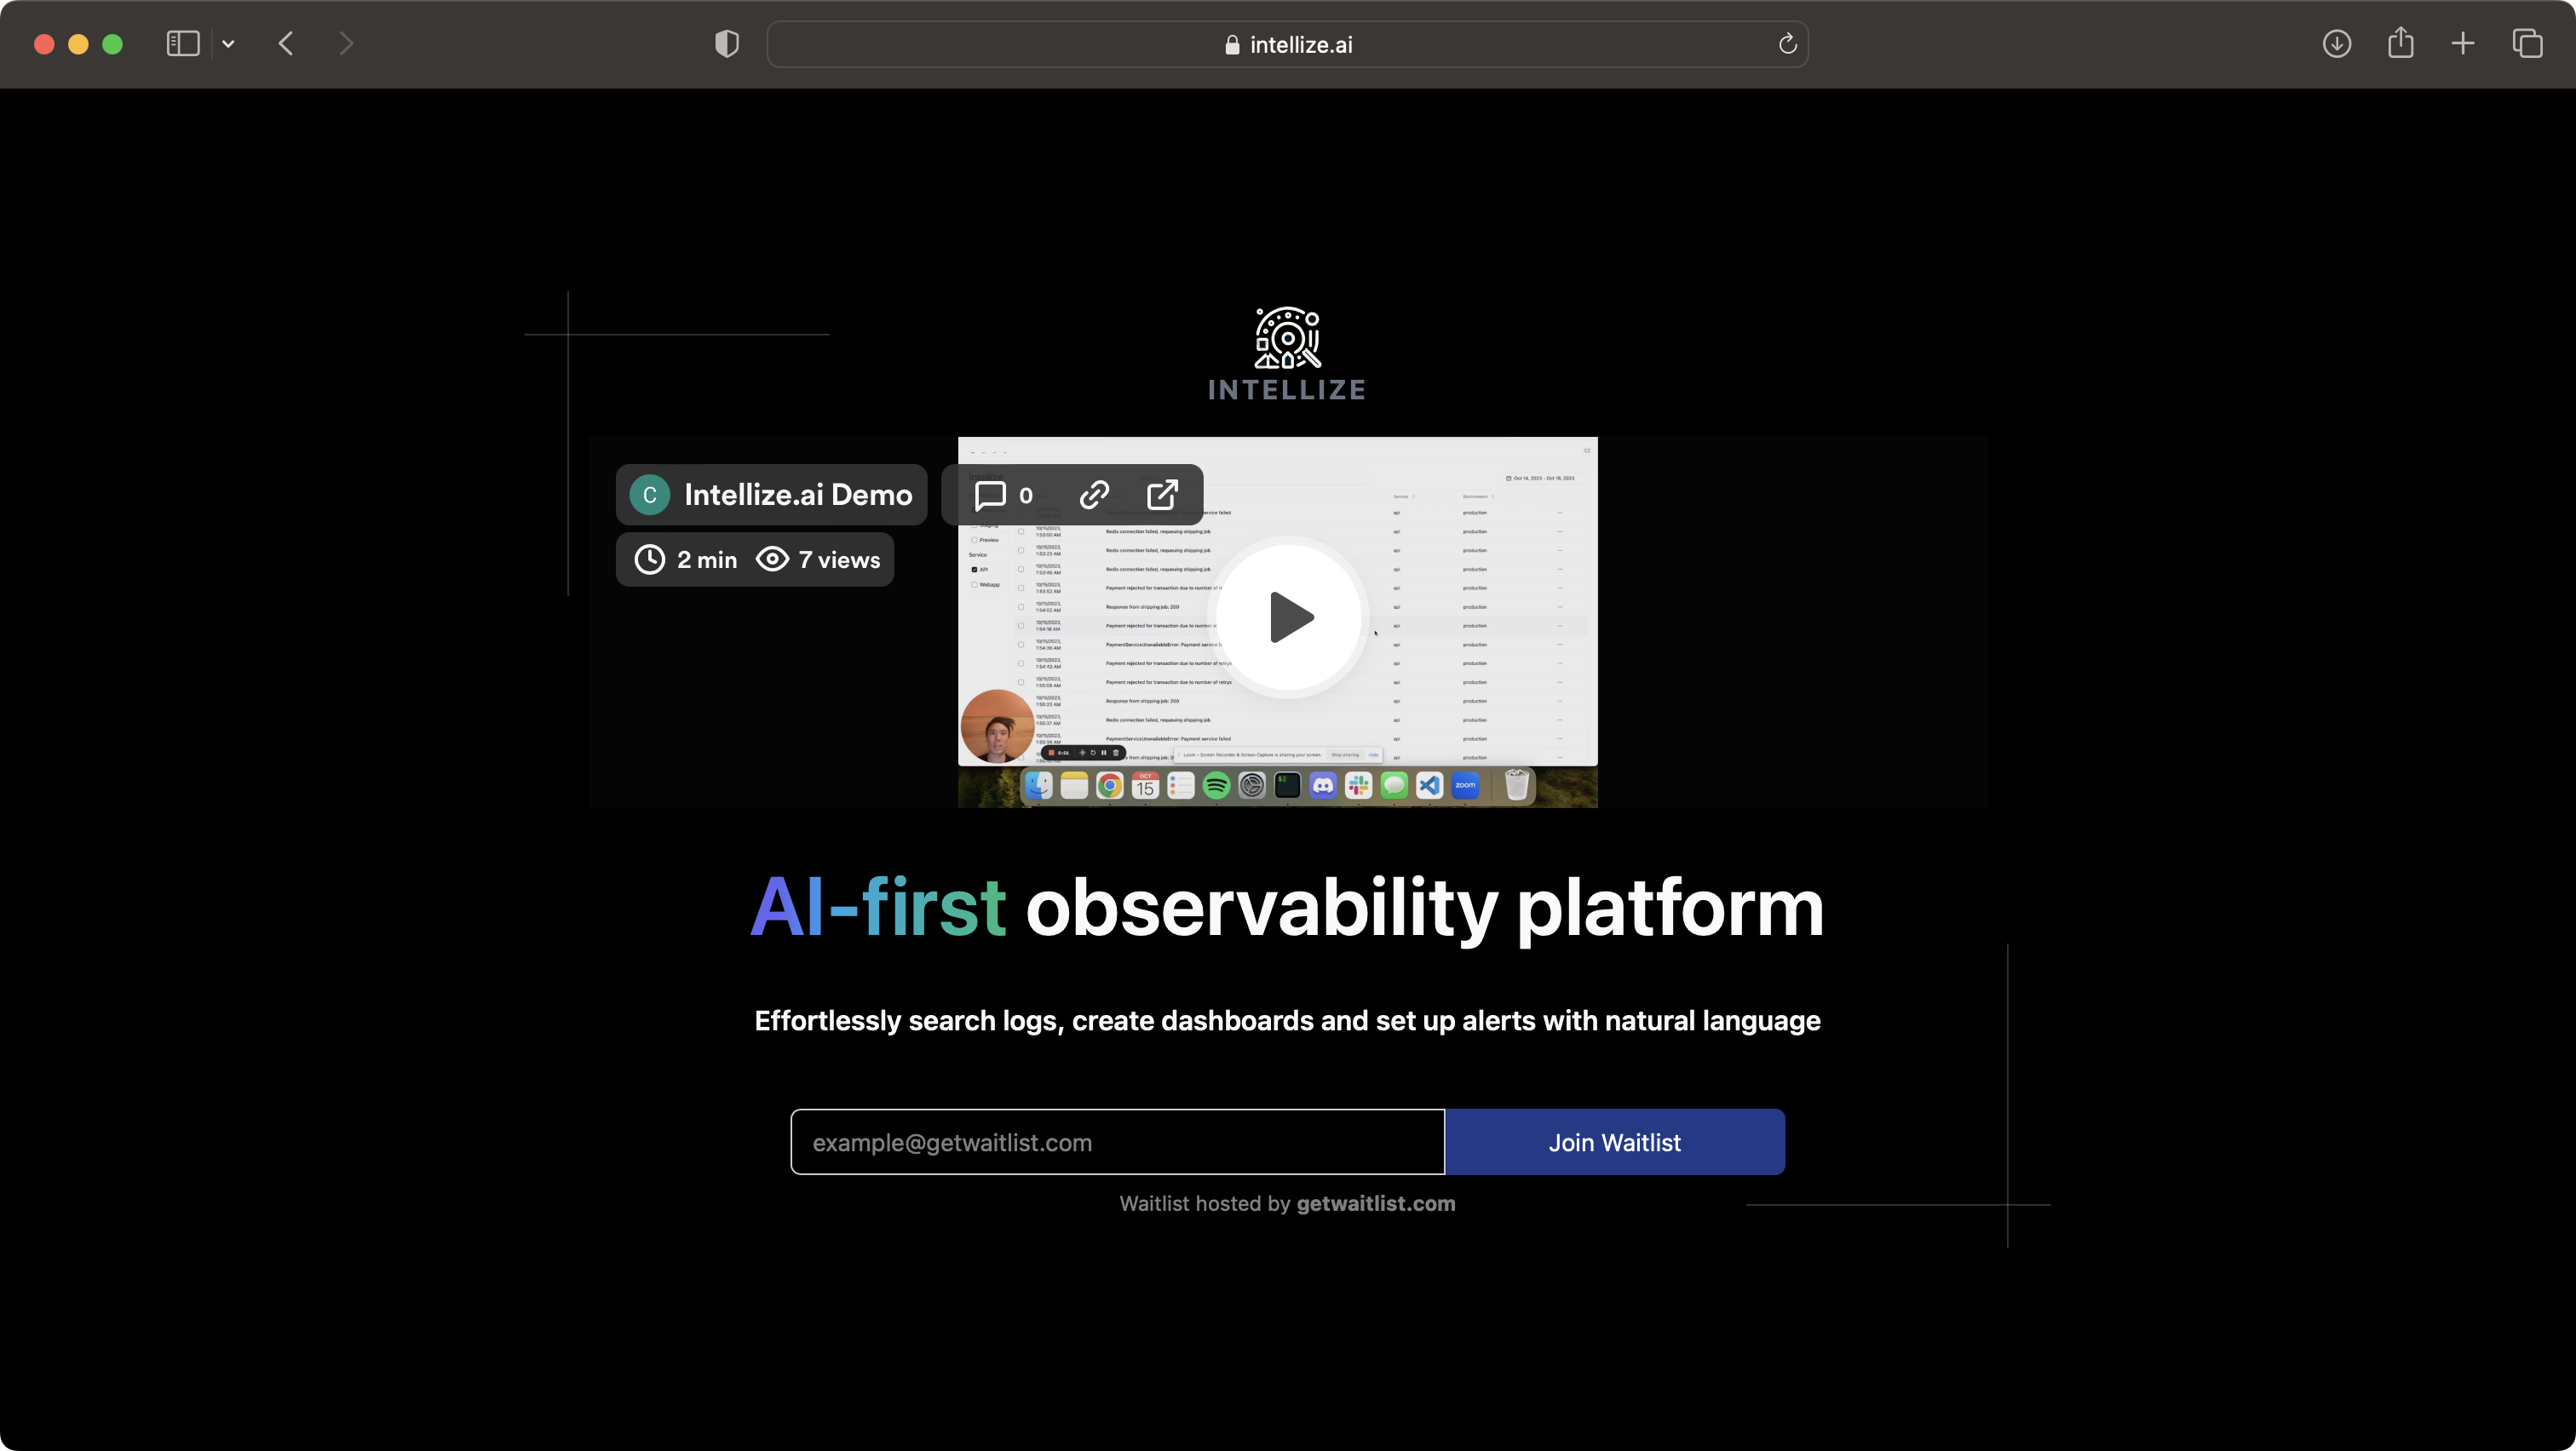Click the presenter webcam bubble in video

(x=997, y=726)
